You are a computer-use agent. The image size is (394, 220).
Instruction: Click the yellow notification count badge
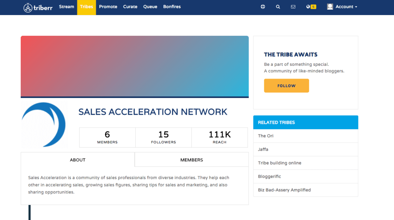tap(314, 7)
